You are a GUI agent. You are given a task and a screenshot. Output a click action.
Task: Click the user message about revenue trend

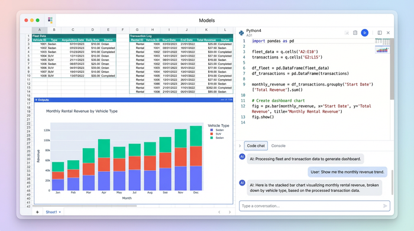click(348, 172)
